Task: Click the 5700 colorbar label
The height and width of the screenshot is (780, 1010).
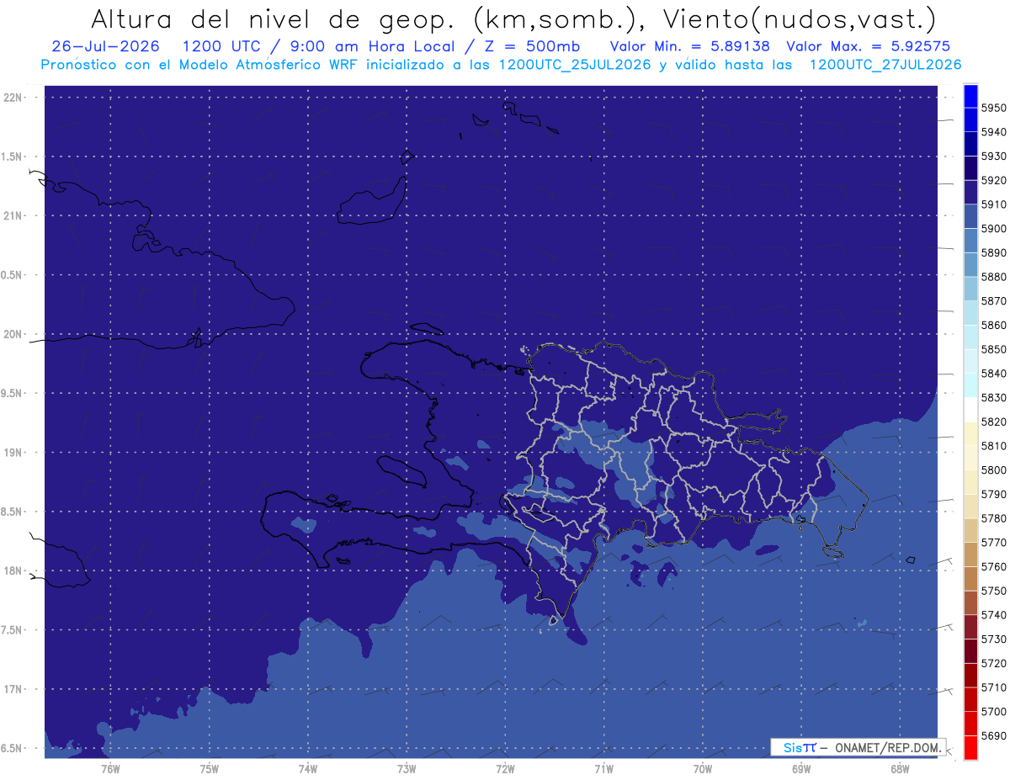Action: [x=993, y=711]
